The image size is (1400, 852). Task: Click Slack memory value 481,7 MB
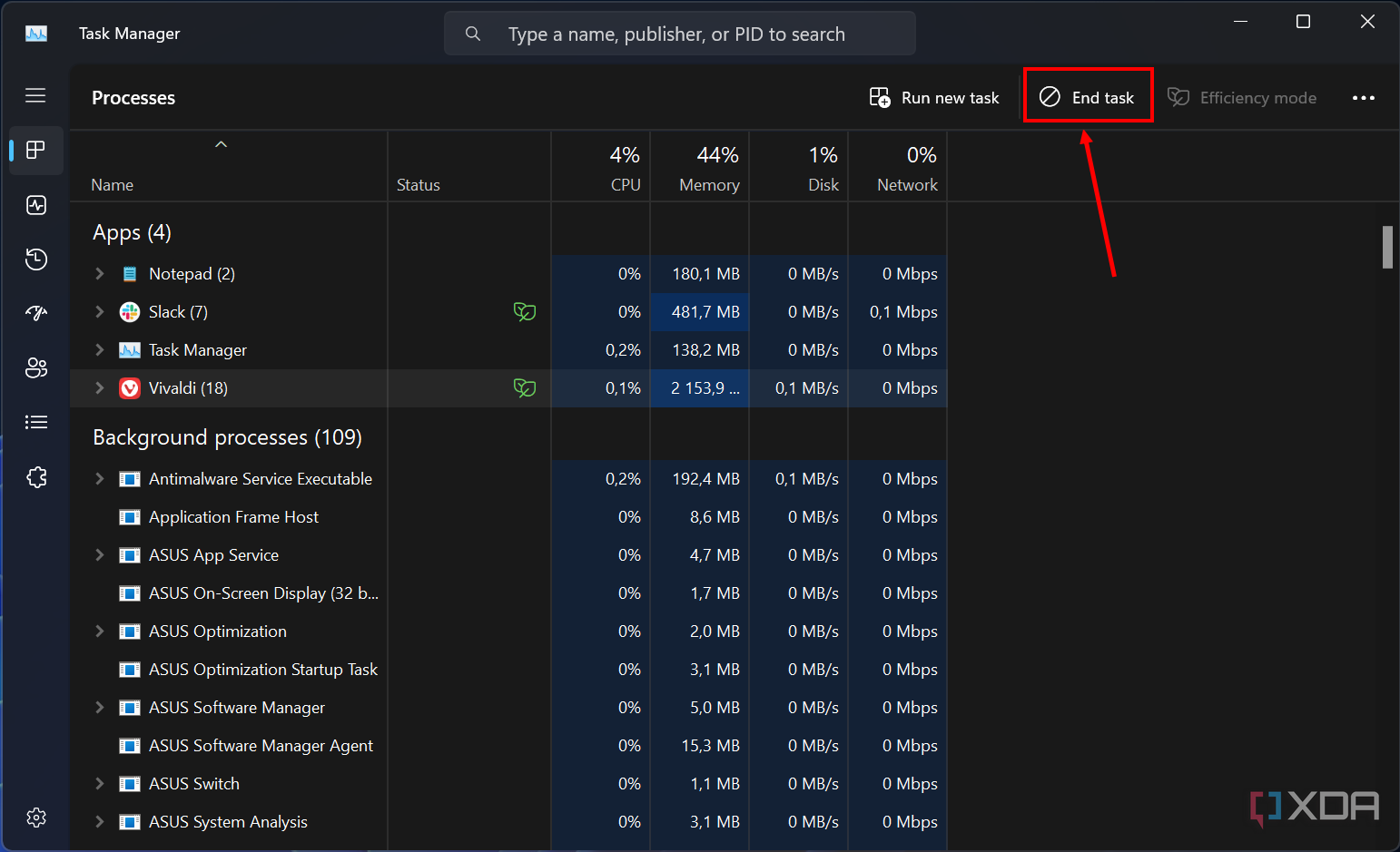(705, 312)
